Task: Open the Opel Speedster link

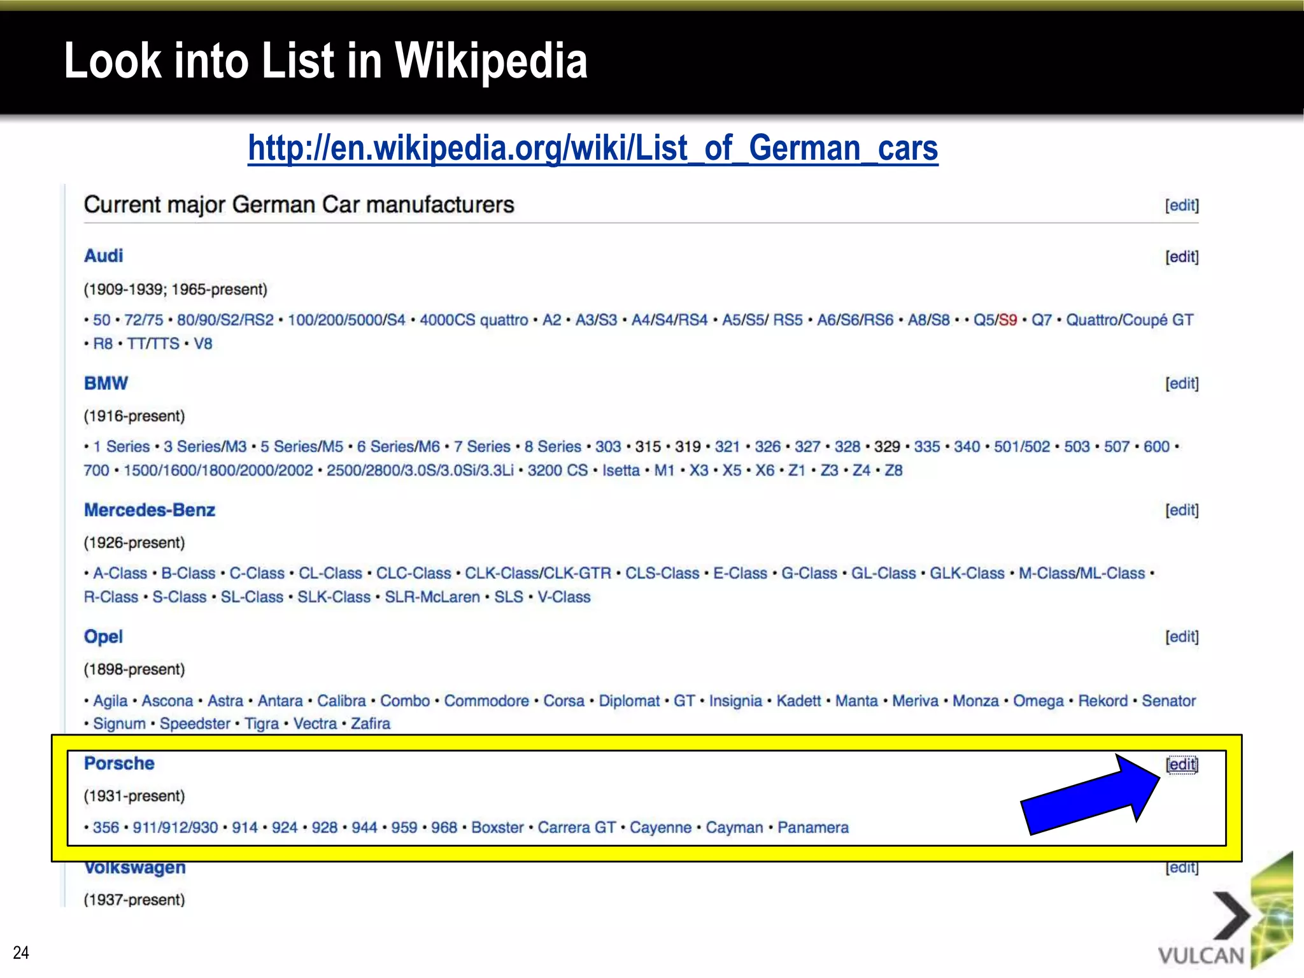Action: pos(195,724)
